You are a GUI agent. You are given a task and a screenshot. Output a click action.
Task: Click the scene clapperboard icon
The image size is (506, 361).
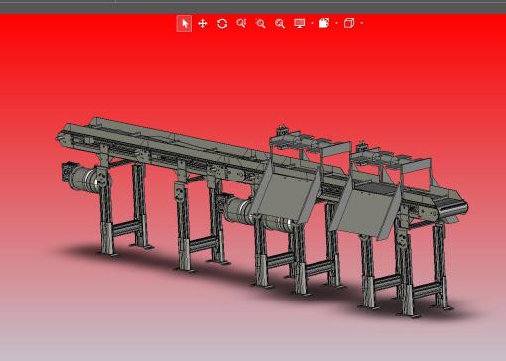point(324,23)
